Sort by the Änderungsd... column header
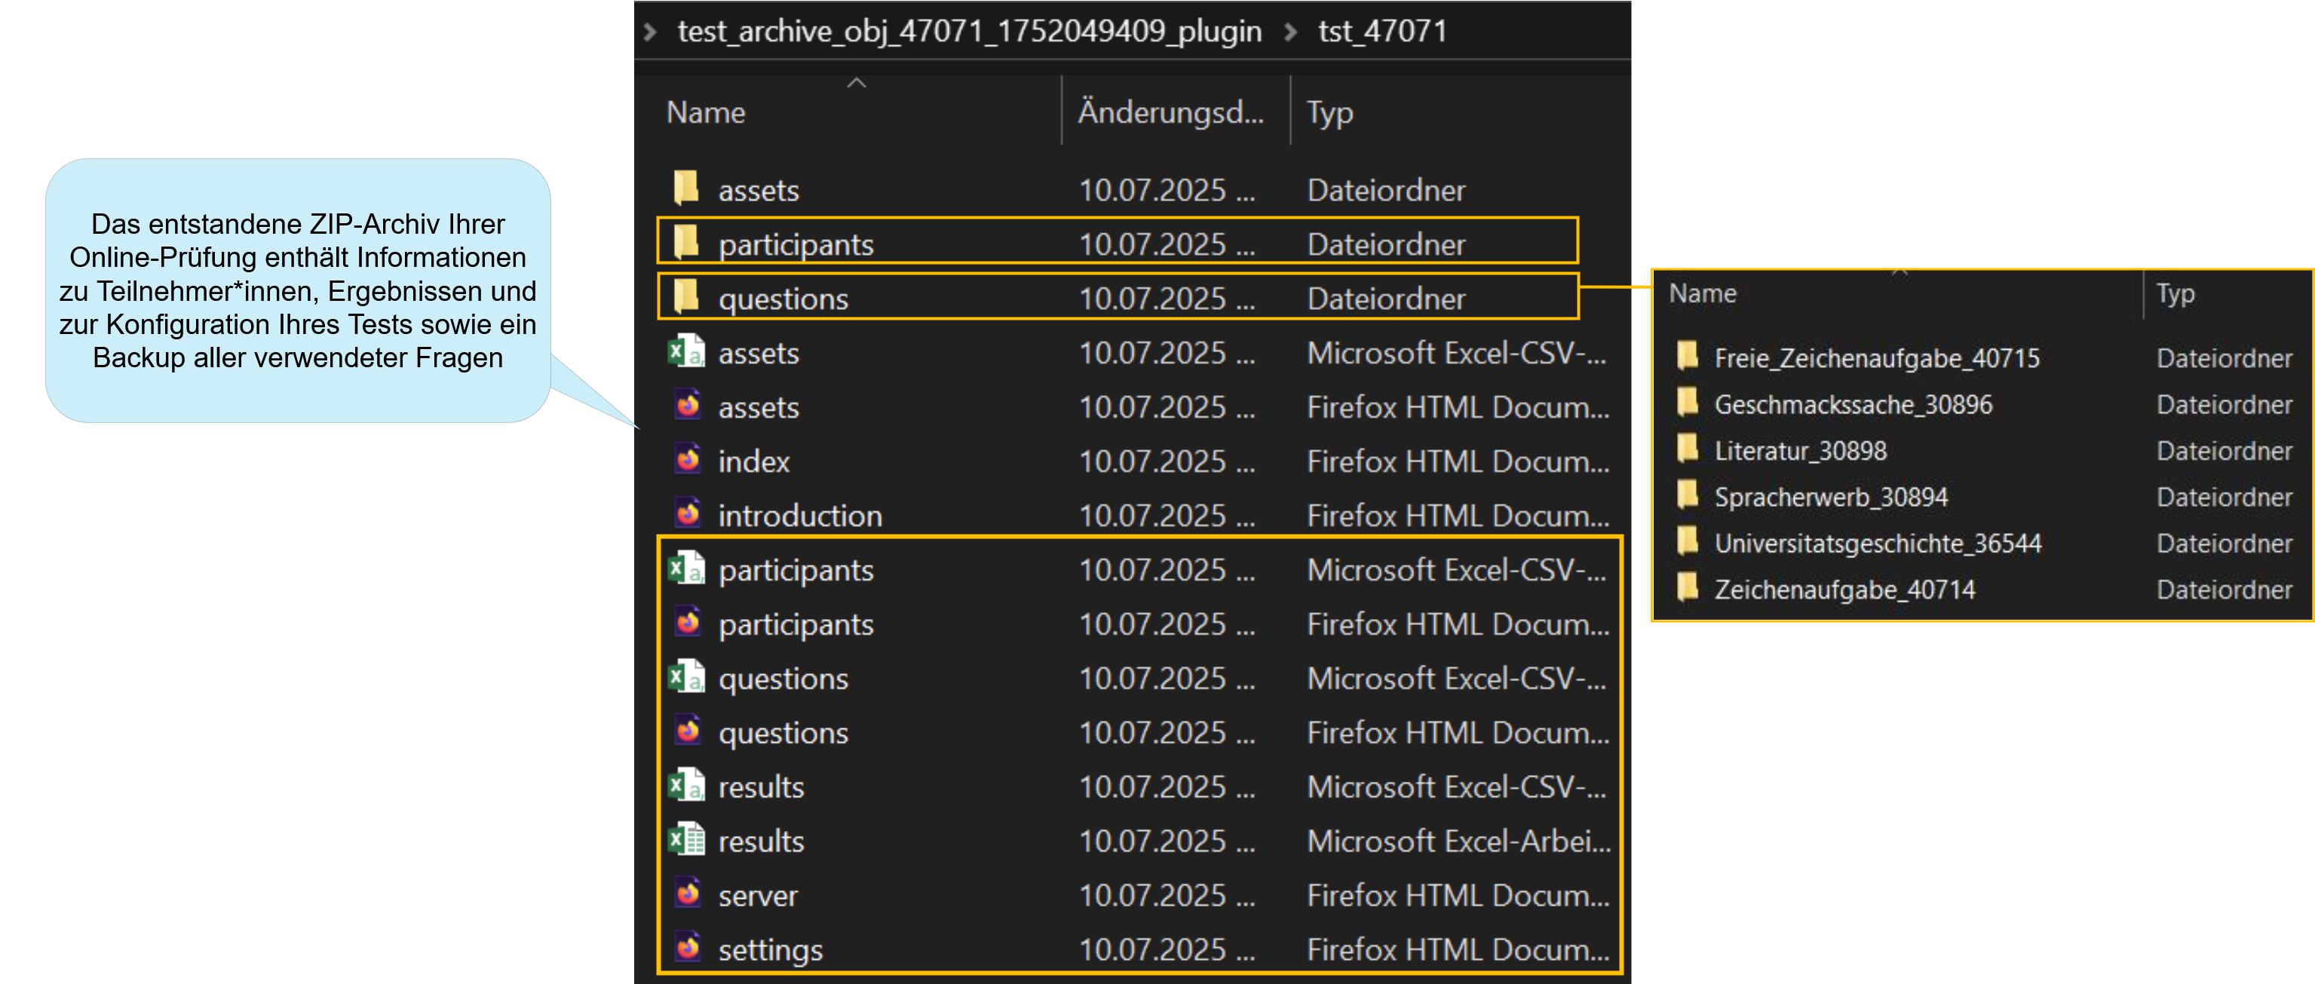Screen dimensions: 2315x984 coord(1170,112)
